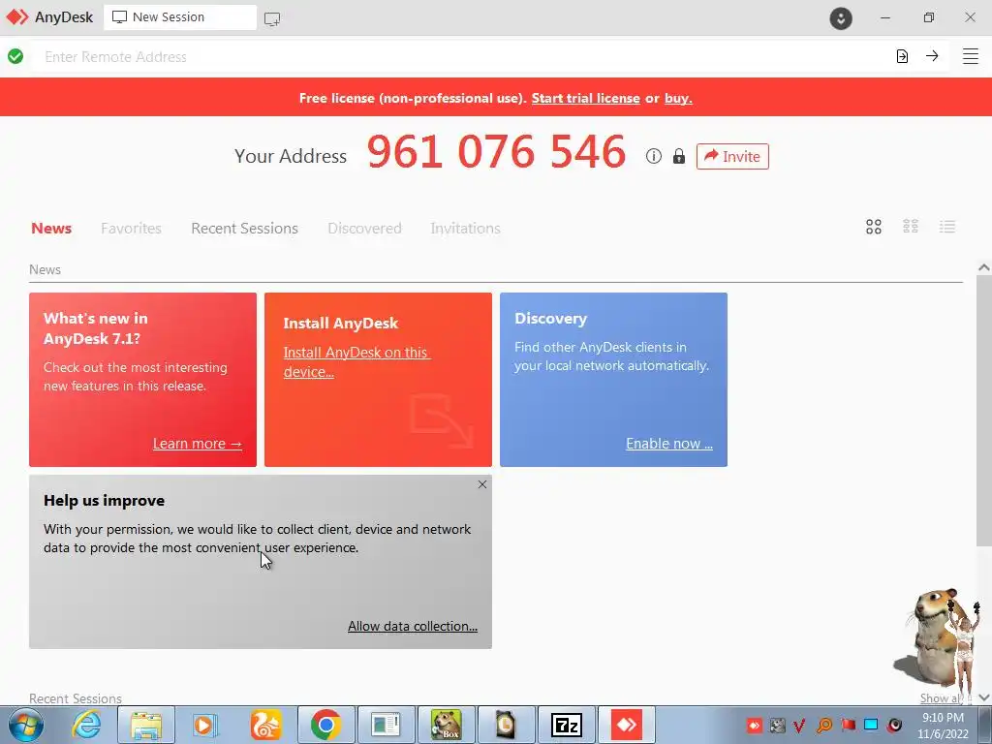The image size is (992, 744).
Task: Open the Recent Sessions tab
Action: click(244, 228)
